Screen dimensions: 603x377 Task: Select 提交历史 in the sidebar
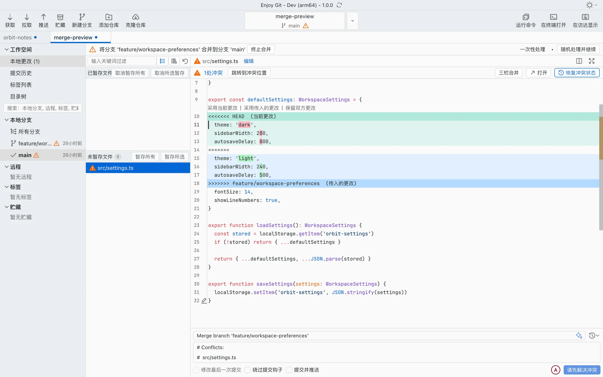point(21,73)
